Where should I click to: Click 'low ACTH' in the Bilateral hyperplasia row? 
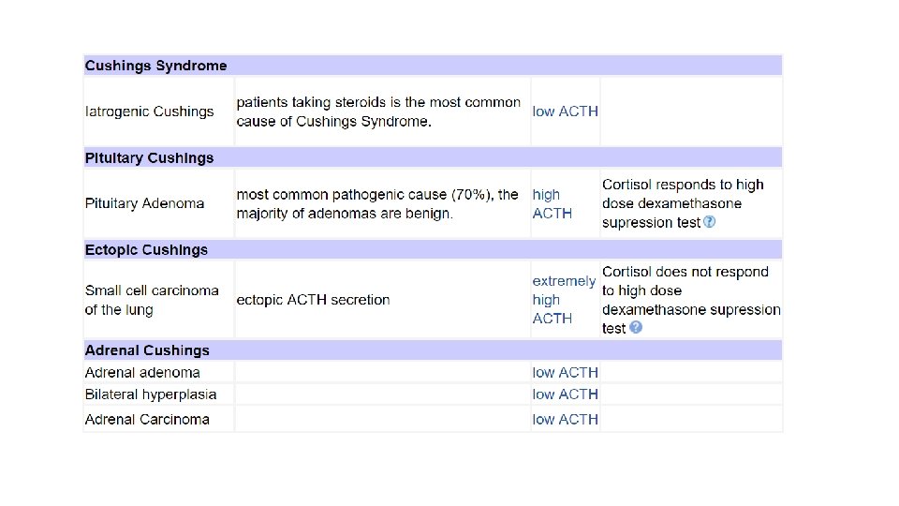pyautogui.click(x=565, y=394)
